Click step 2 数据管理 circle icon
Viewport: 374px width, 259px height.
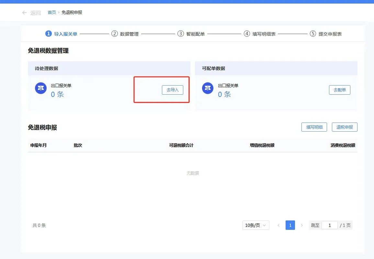[115, 33]
